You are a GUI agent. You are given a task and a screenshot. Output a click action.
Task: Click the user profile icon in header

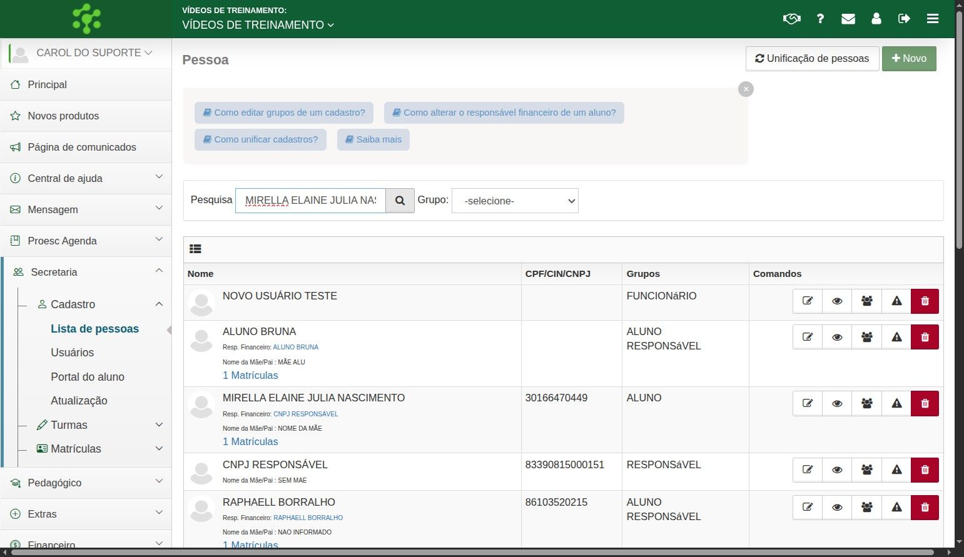pyautogui.click(x=876, y=19)
